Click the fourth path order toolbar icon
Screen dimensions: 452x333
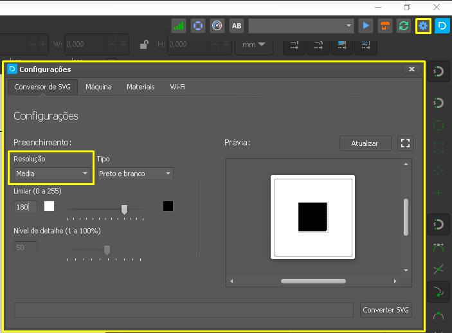click(365, 45)
